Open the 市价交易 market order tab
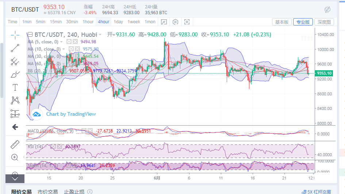Screen dimensions: 345x194 (x=48, y=192)
